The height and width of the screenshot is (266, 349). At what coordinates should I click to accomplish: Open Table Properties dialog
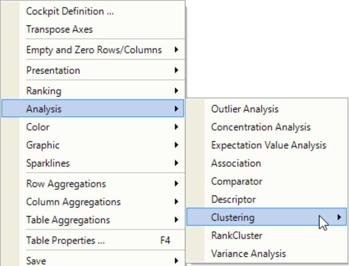pos(93,240)
